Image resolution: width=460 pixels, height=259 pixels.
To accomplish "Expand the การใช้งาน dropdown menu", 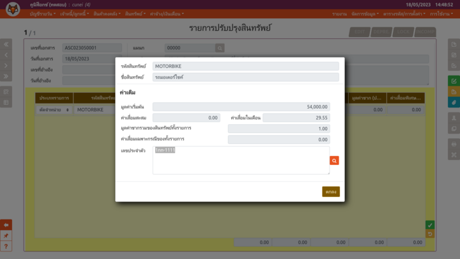I will coord(441,14).
